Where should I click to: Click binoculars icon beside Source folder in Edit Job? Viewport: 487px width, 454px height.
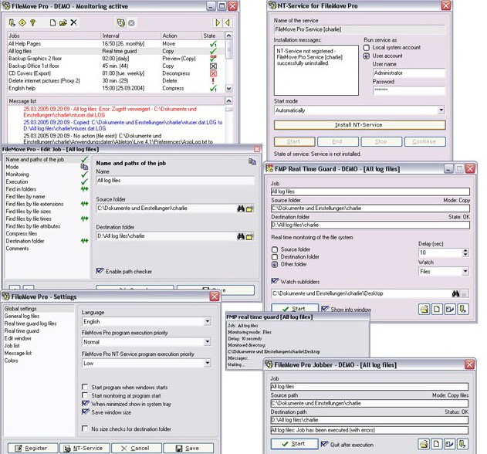[x=241, y=208]
